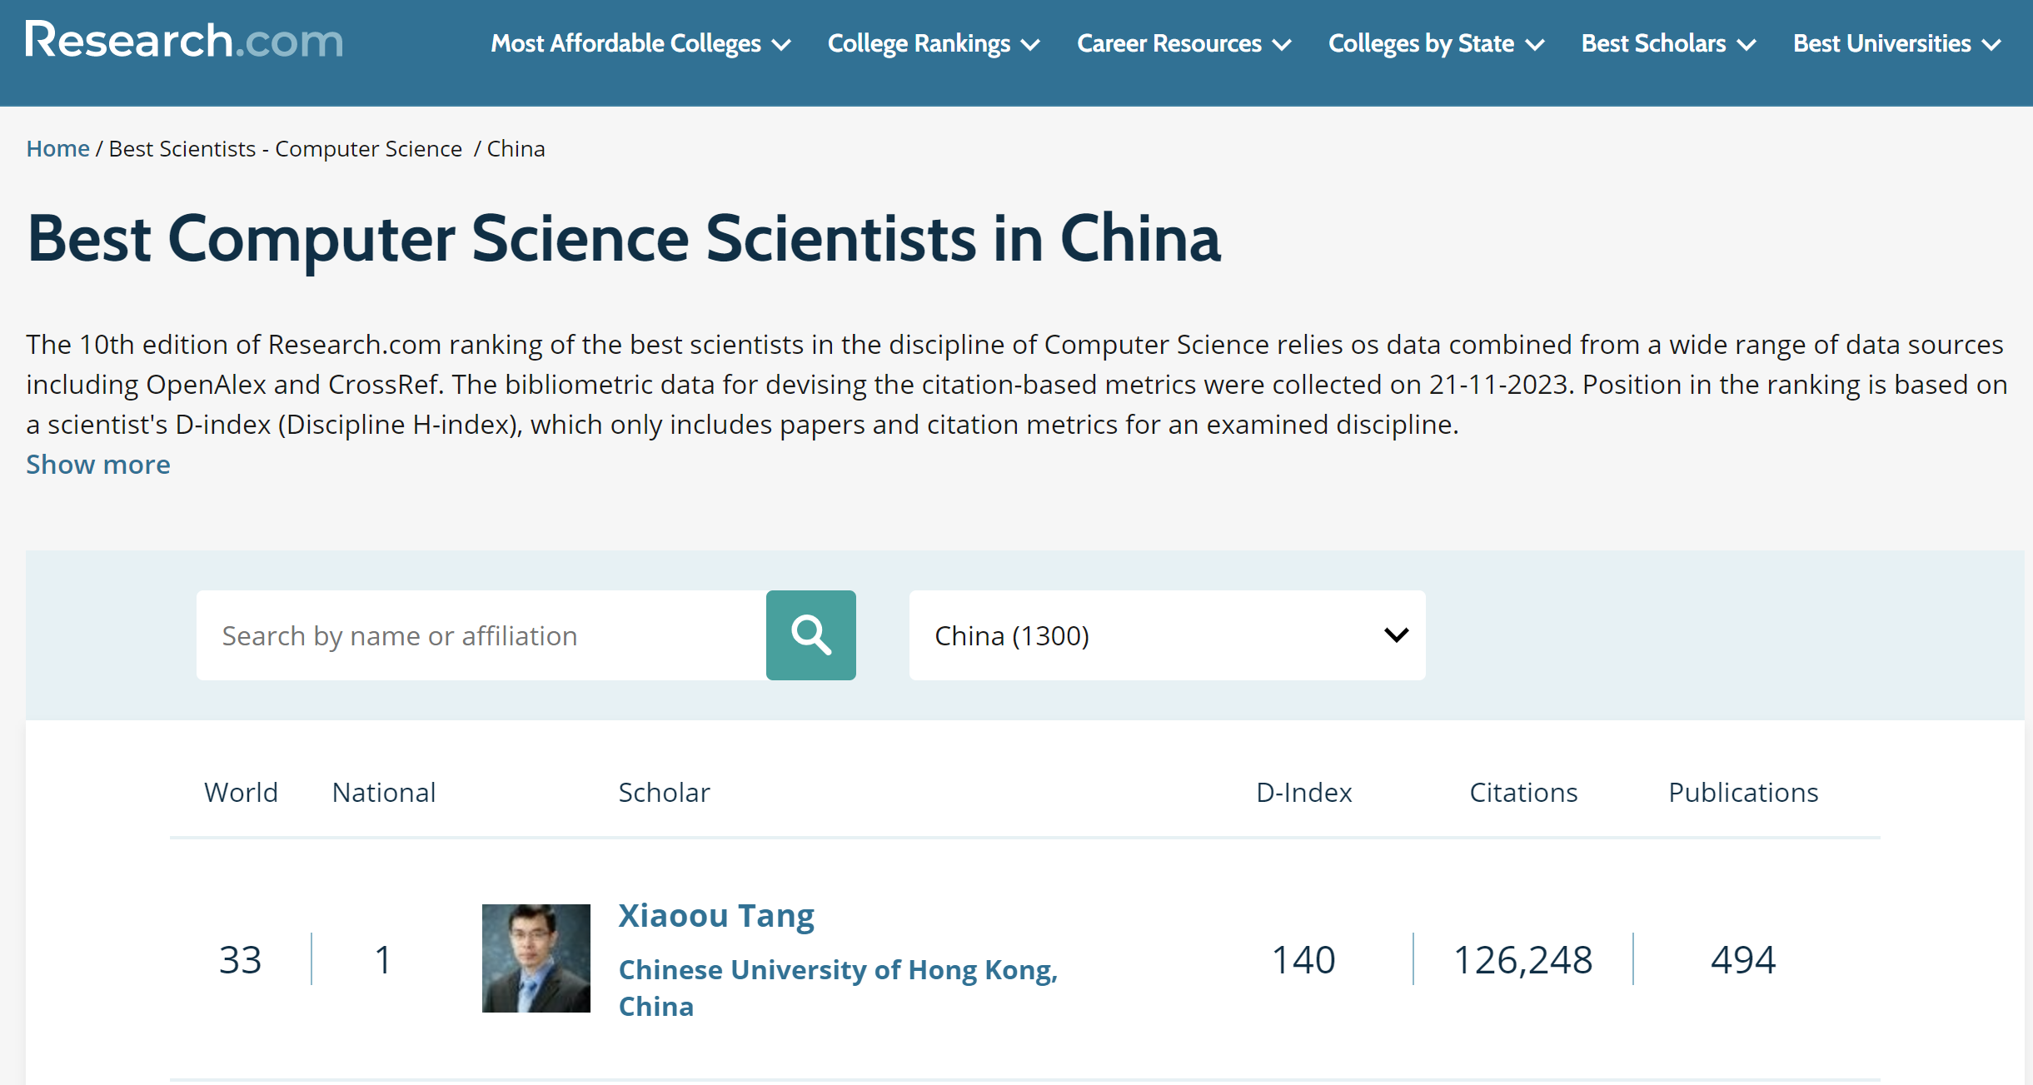Open the College Rankings menu

point(934,43)
